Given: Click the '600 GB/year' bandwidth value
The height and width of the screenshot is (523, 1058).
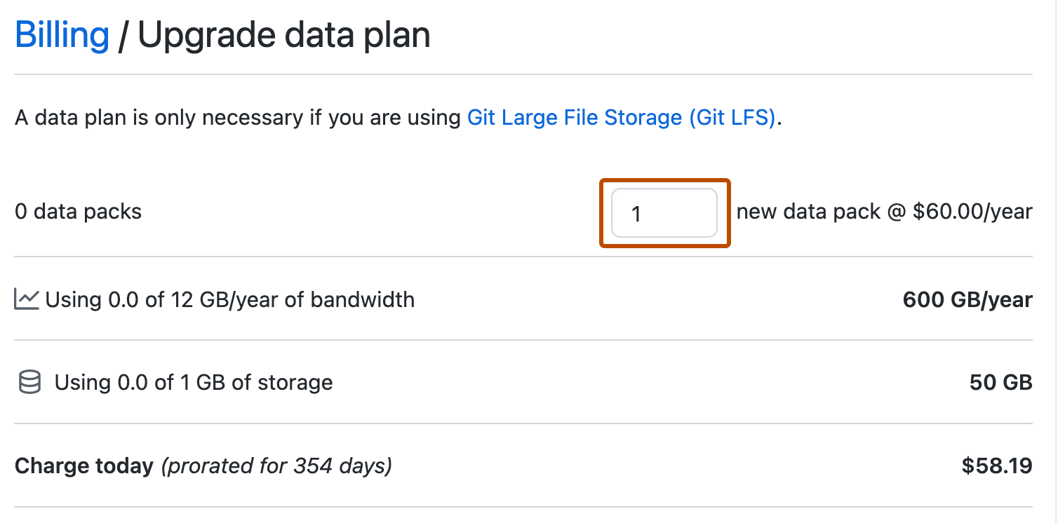Looking at the screenshot, I should (967, 299).
